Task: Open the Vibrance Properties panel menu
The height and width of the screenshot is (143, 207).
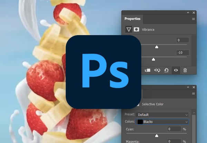Action: point(194,19)
